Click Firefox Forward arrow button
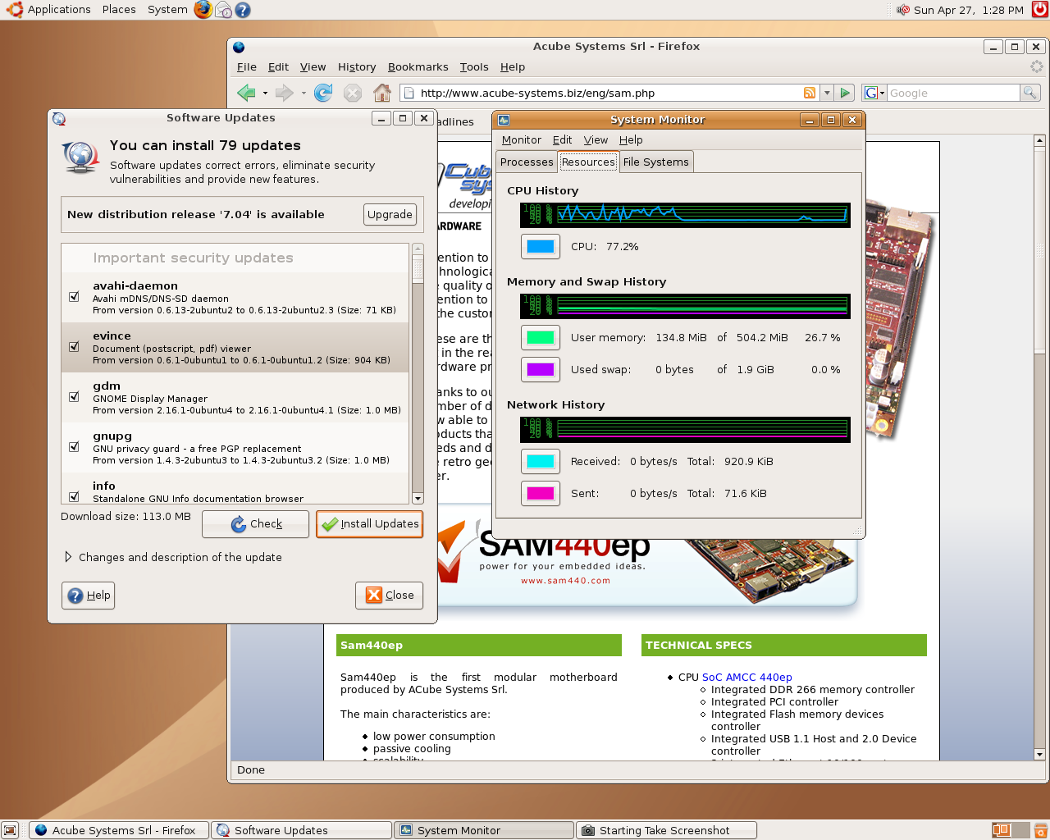1050x840 pixels. tap(284, 93)
